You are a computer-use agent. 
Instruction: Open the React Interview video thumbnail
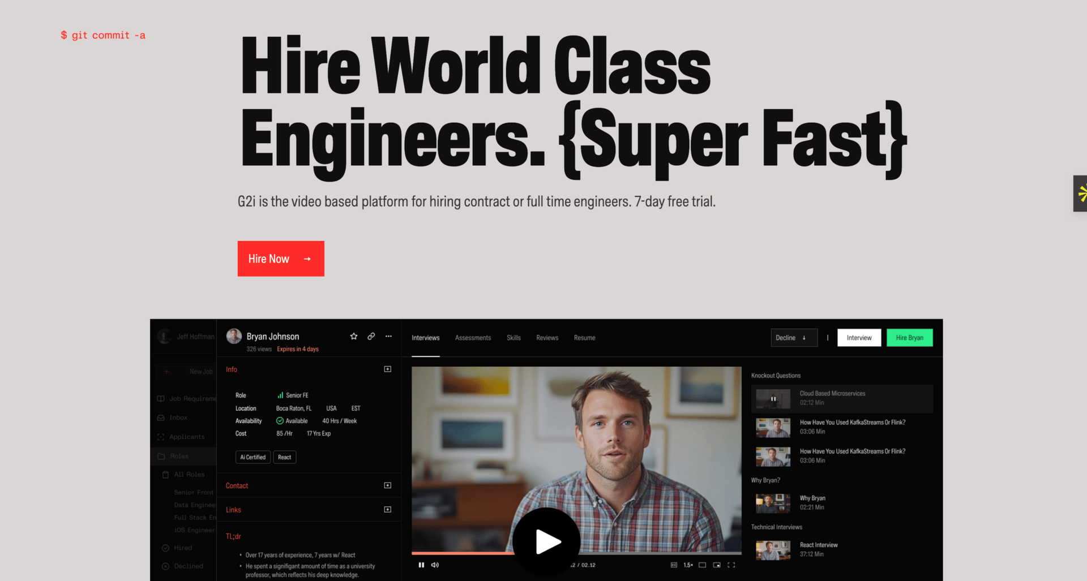773,550
